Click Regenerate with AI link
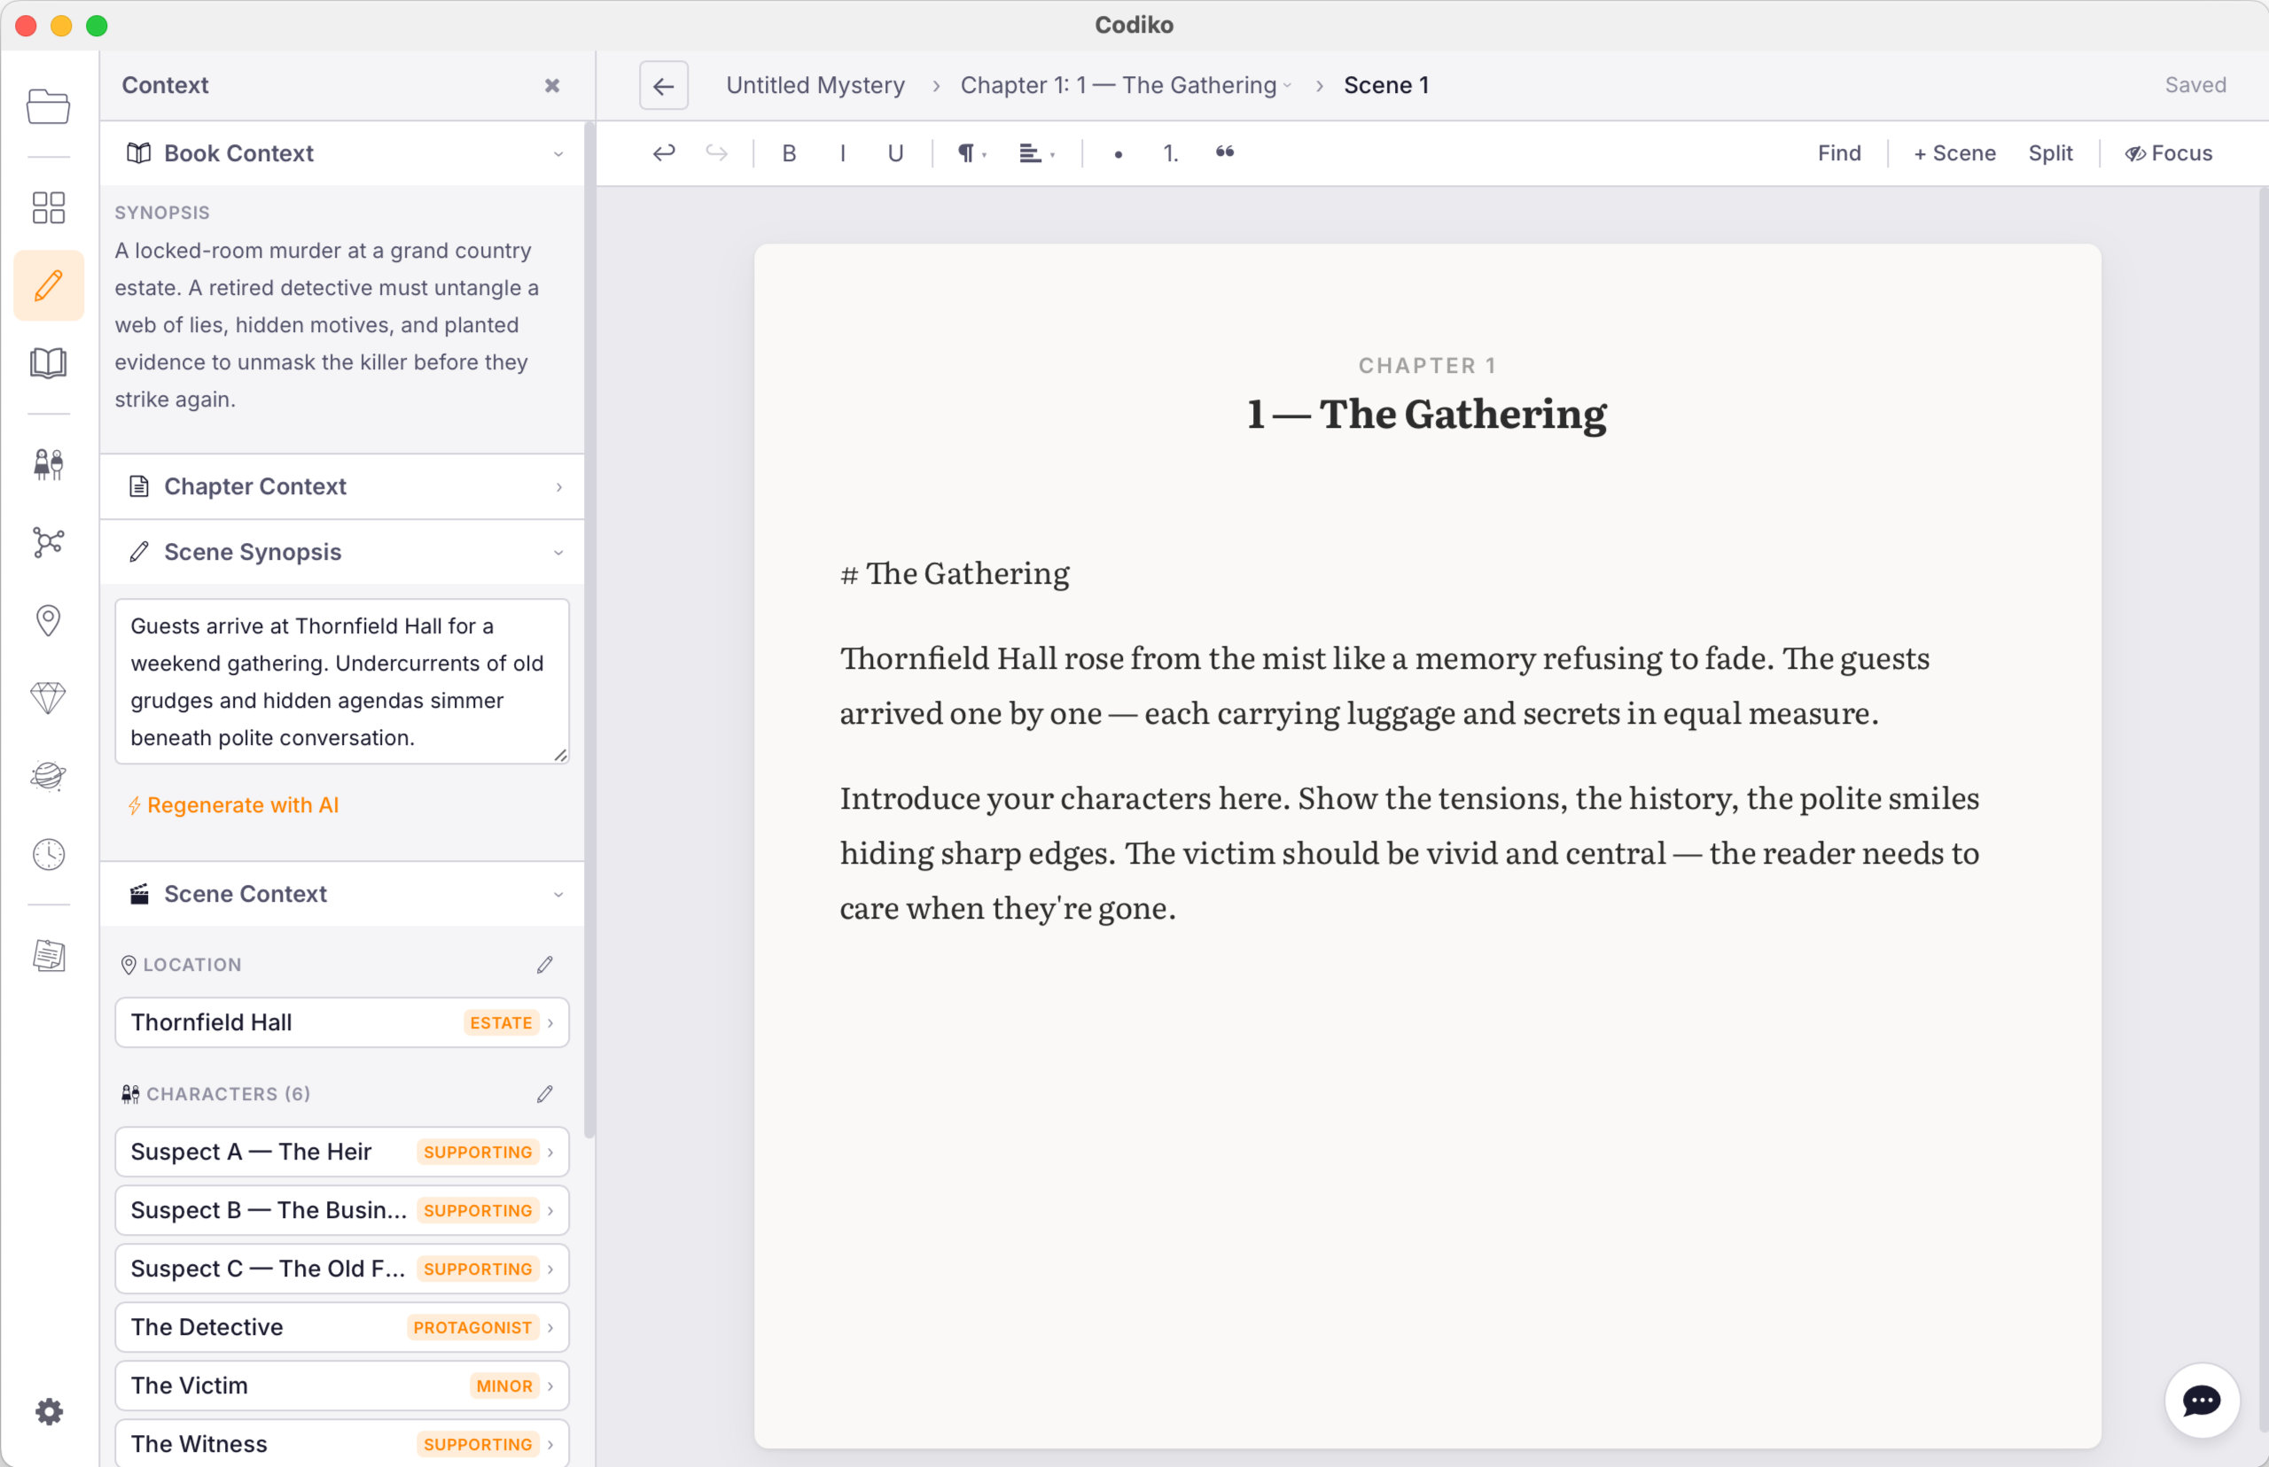 pyautogui.click(x=233, y=805)
